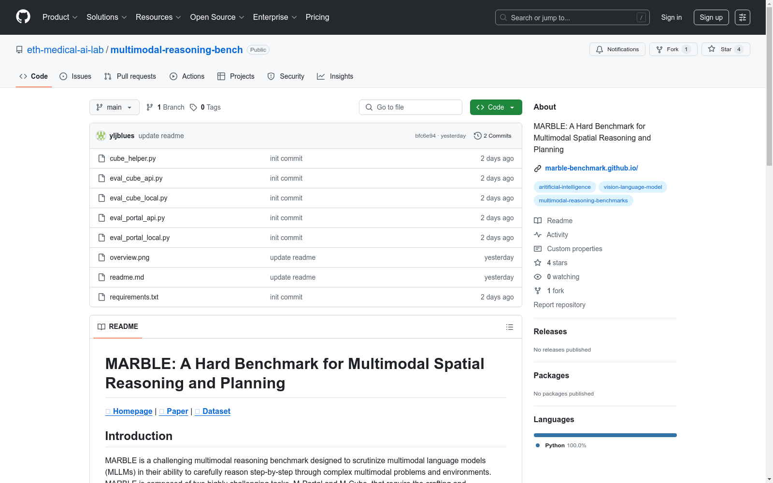
Task: Click the Sign in link
Action: coord(672,17)
